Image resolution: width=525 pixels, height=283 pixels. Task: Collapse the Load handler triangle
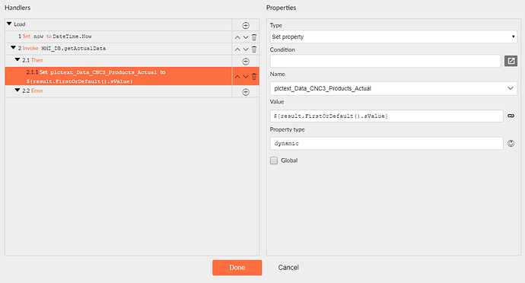[9, 24]
